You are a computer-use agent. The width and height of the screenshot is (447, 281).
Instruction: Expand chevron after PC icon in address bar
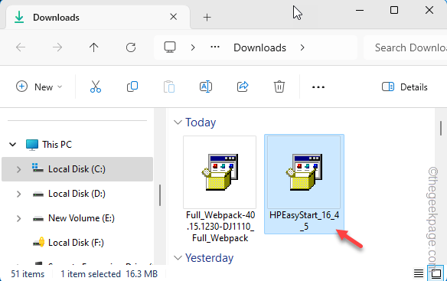coord(193,47)
